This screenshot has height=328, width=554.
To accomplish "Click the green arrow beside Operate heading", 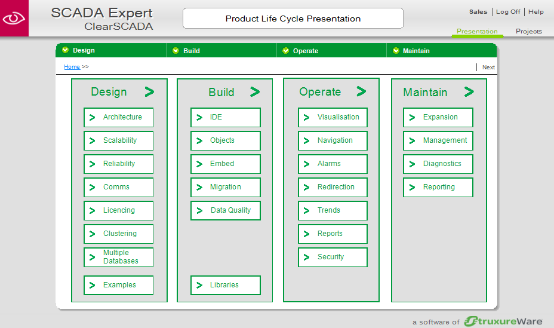I will tap(361, 91).
